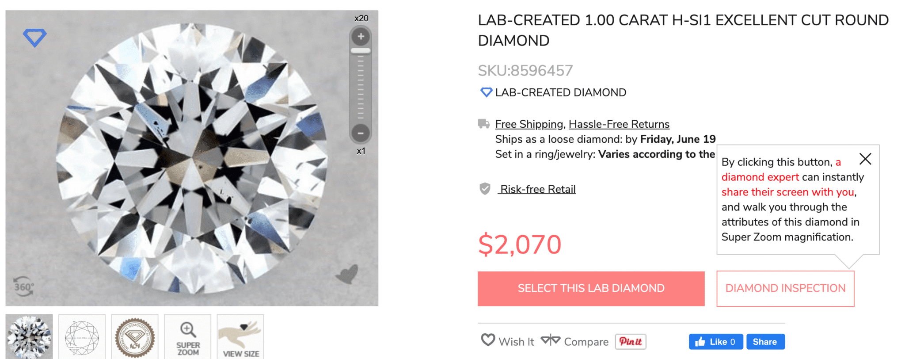Click the free shipping truck icon
The height and width of the screenshot is (359, 905).
pos(485,123)
